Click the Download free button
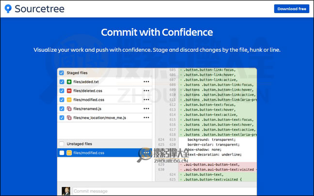Image resolution: width=314 pixels, height=196 pixels. click(291, 9)
